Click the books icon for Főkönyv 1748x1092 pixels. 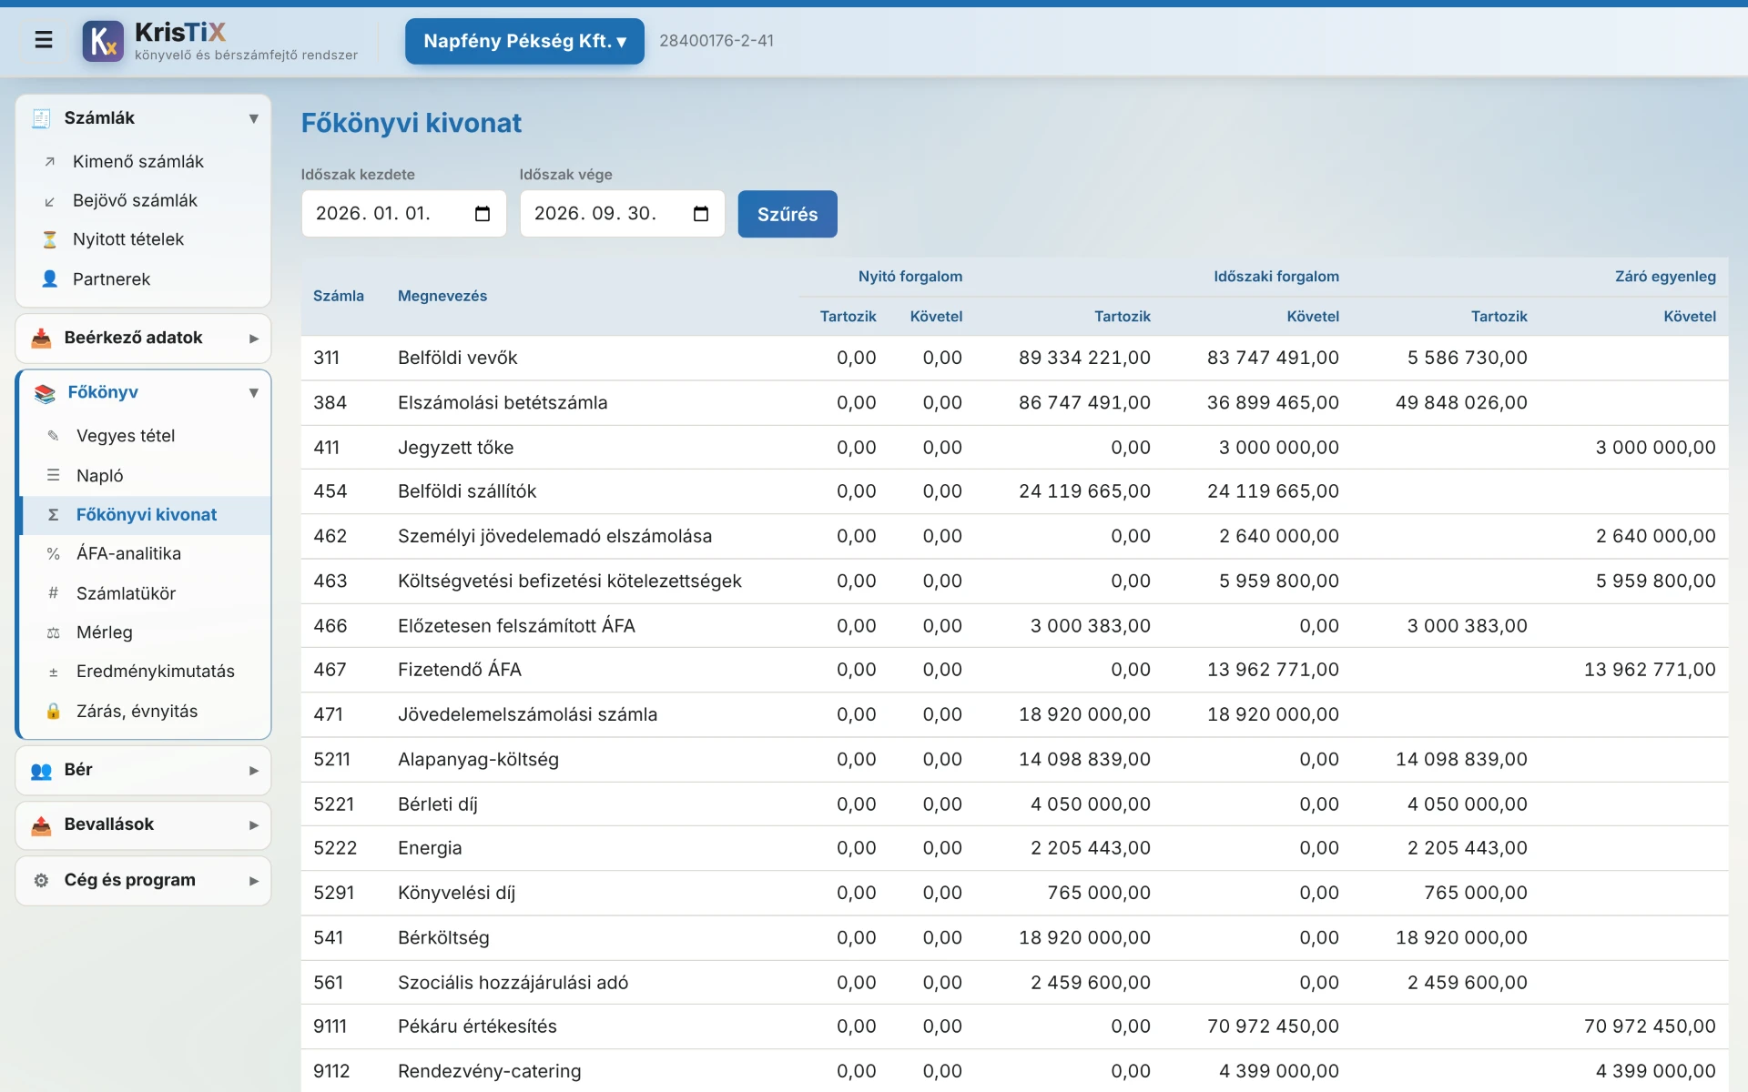click(45, 393)
